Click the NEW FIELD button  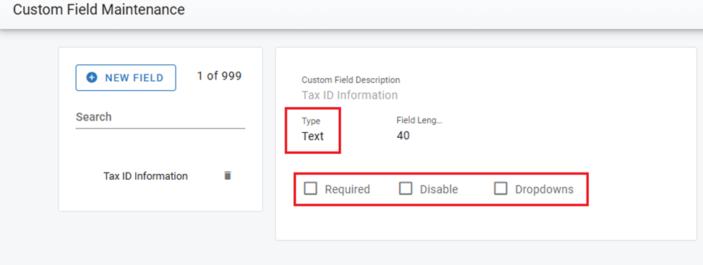pyautogui.click(x=126, y=77)
